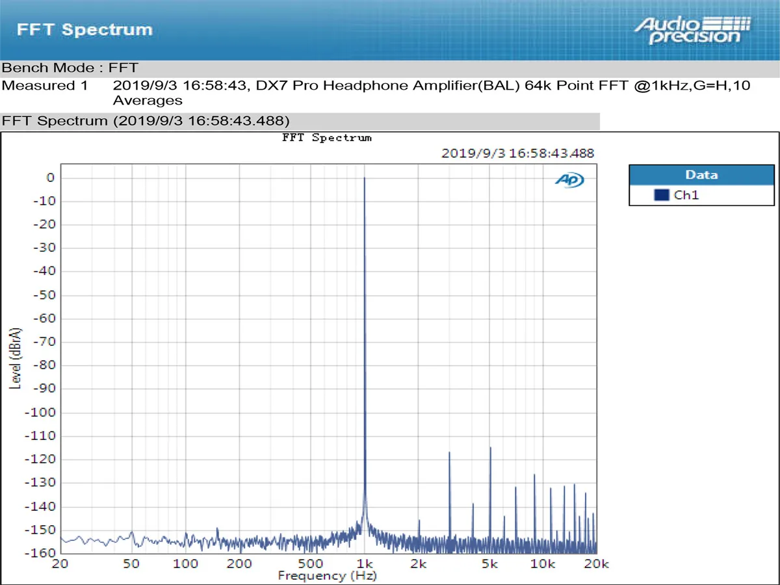Viewport: 780px width, 585px height.
Task: Click the Data legend header
Action: tap(701, 174)
